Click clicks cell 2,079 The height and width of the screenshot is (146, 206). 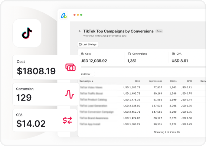click(173, 118)
